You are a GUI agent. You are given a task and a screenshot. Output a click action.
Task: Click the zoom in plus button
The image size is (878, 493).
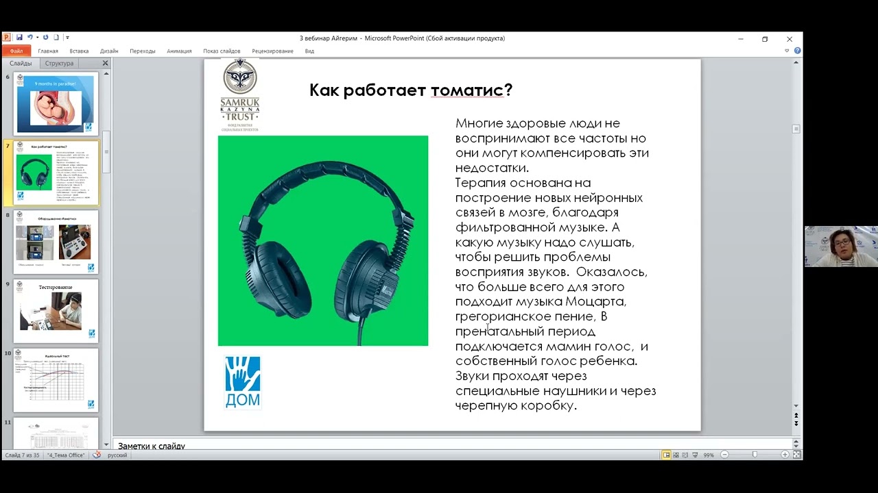pyautogui.click(x=785, y=455)
